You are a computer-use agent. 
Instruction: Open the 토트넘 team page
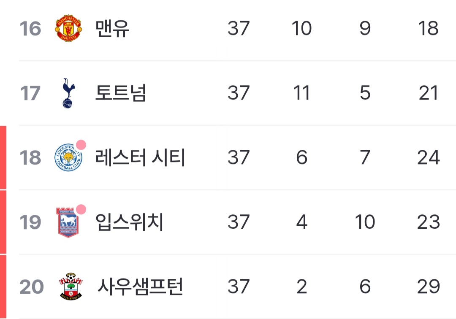(121, 93)
